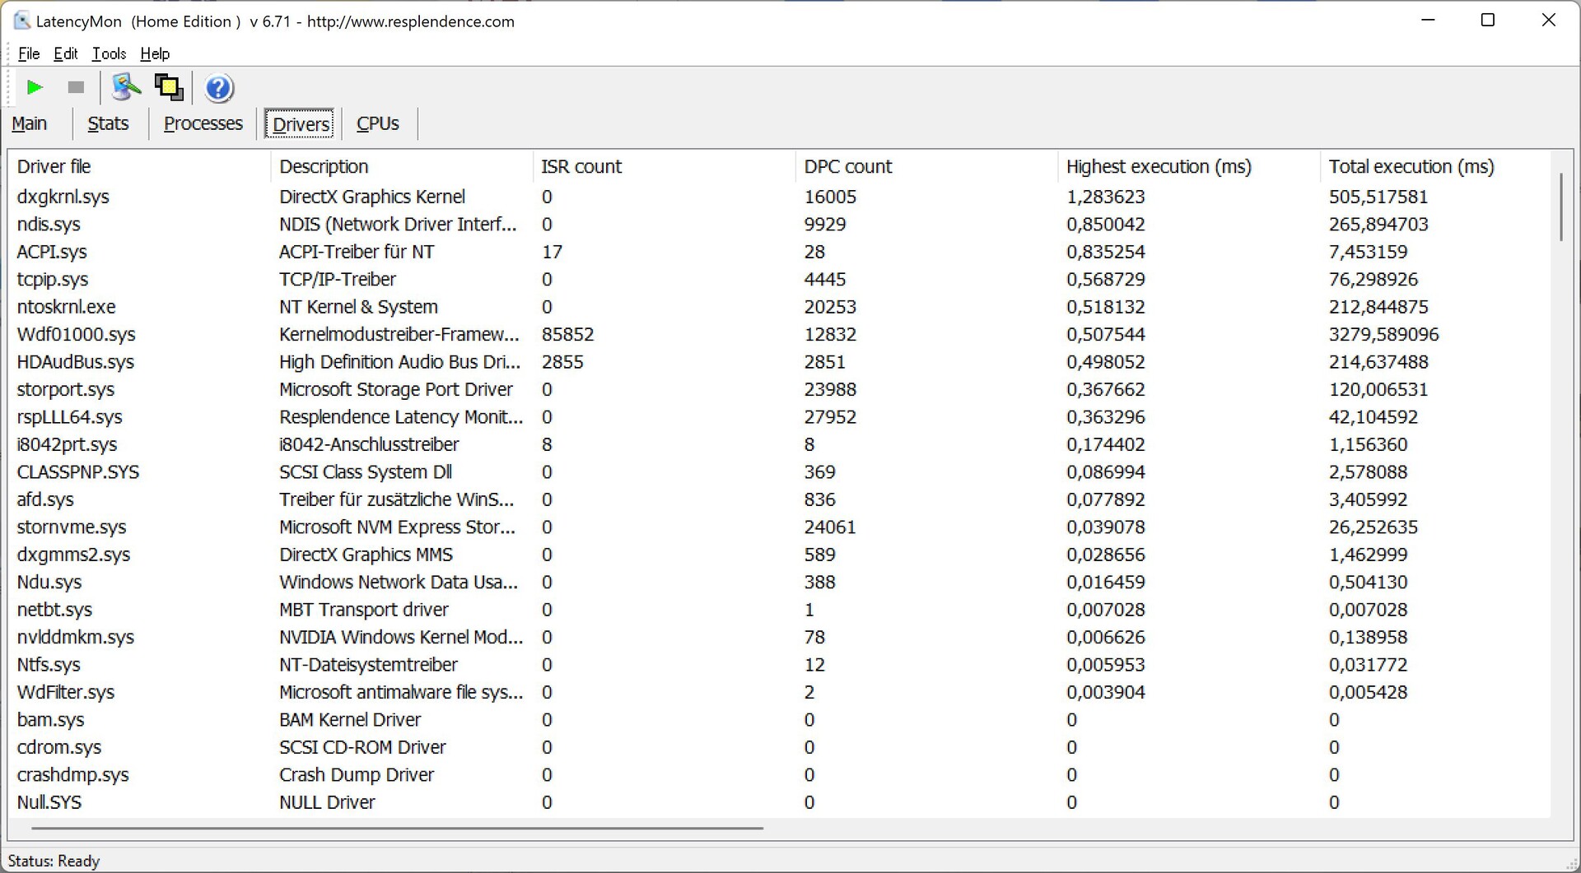Sort by the ISR count column header
The image size is (1581, 873).
581,166
